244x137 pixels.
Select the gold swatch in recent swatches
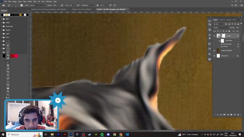21,15
